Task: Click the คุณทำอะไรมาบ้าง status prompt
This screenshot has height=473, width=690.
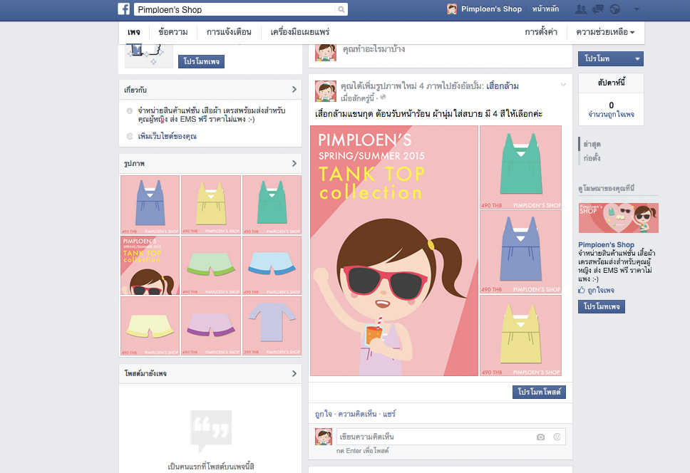Action: point(374,48)
